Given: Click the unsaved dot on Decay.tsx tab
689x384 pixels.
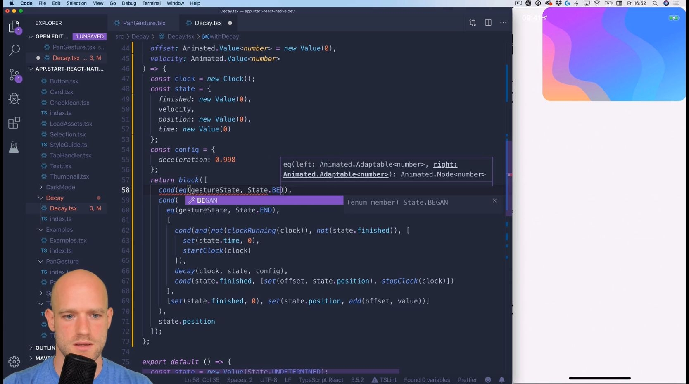Looking at the screenshot, I should 230,23.
